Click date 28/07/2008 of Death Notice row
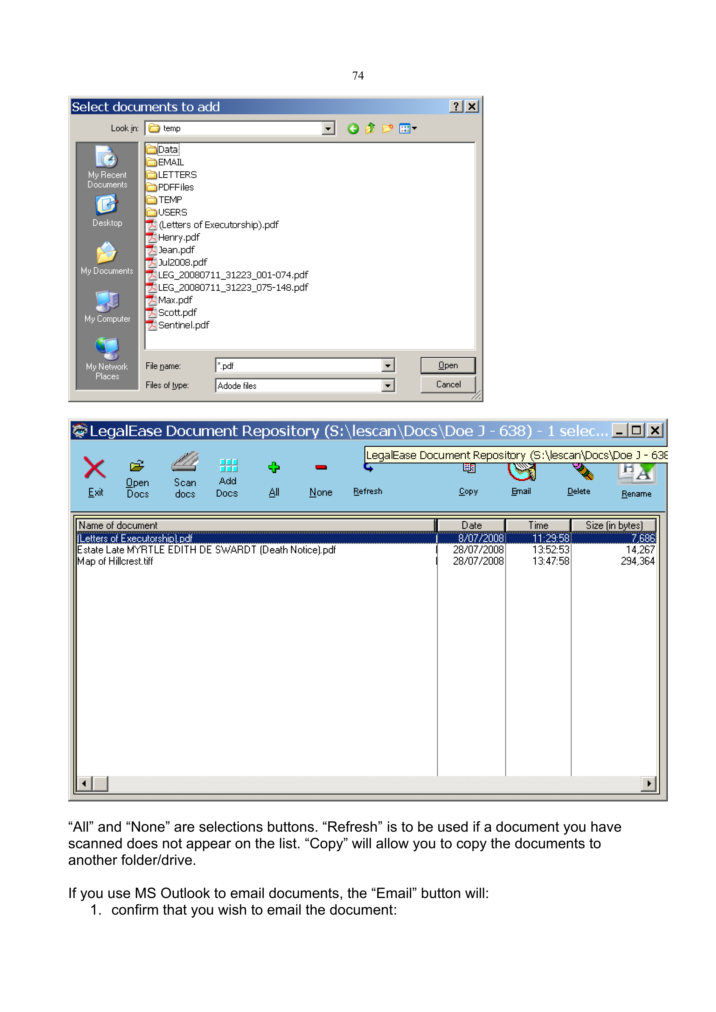 click(478, 550)
